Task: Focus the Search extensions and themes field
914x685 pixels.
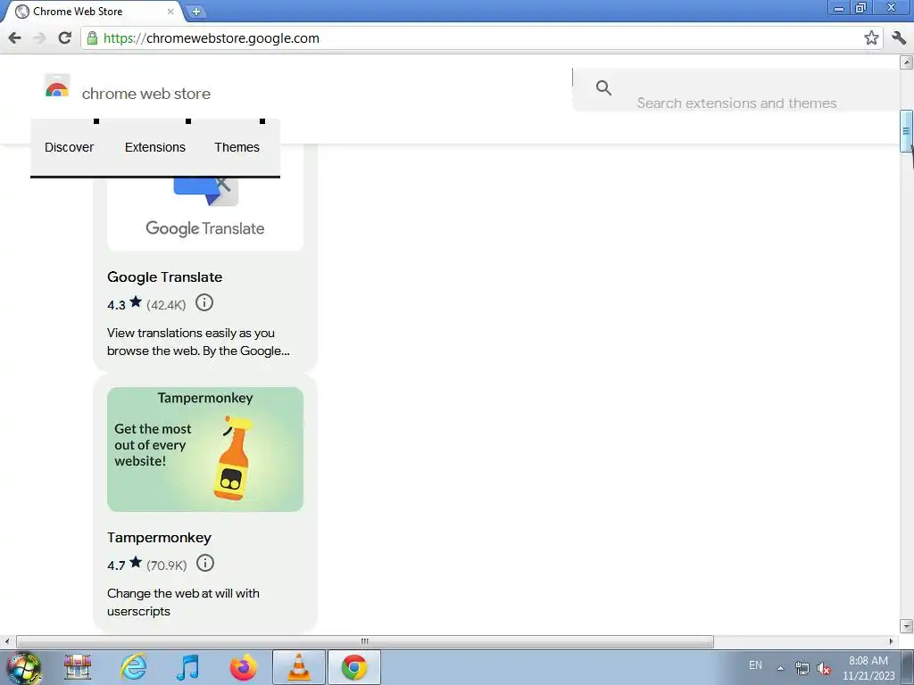Action: click(x=737, y=90)
